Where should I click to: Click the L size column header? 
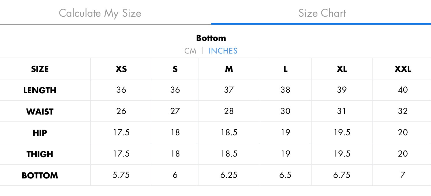(x=285, y=69)
